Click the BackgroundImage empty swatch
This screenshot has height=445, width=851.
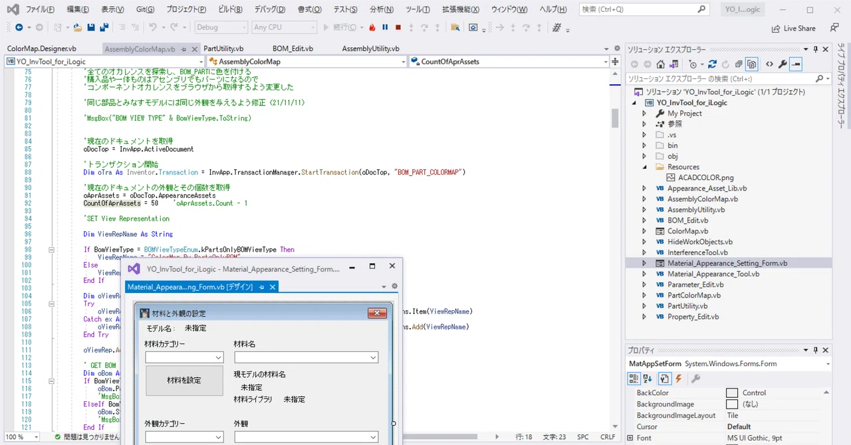[x=732, y=404]
